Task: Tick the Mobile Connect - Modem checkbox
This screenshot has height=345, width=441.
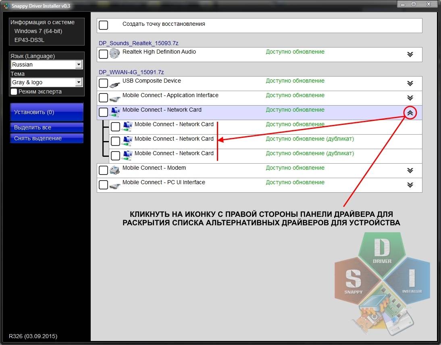Action: pyautogui.click(x=103, y=170)
